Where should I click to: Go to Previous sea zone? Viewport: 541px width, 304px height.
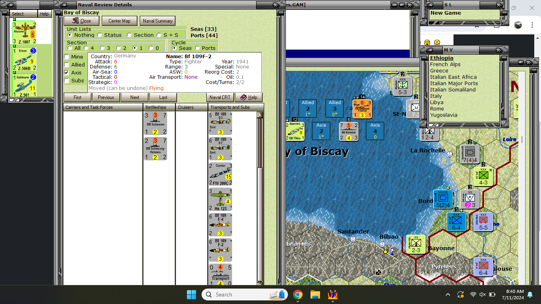coord(106,97)
